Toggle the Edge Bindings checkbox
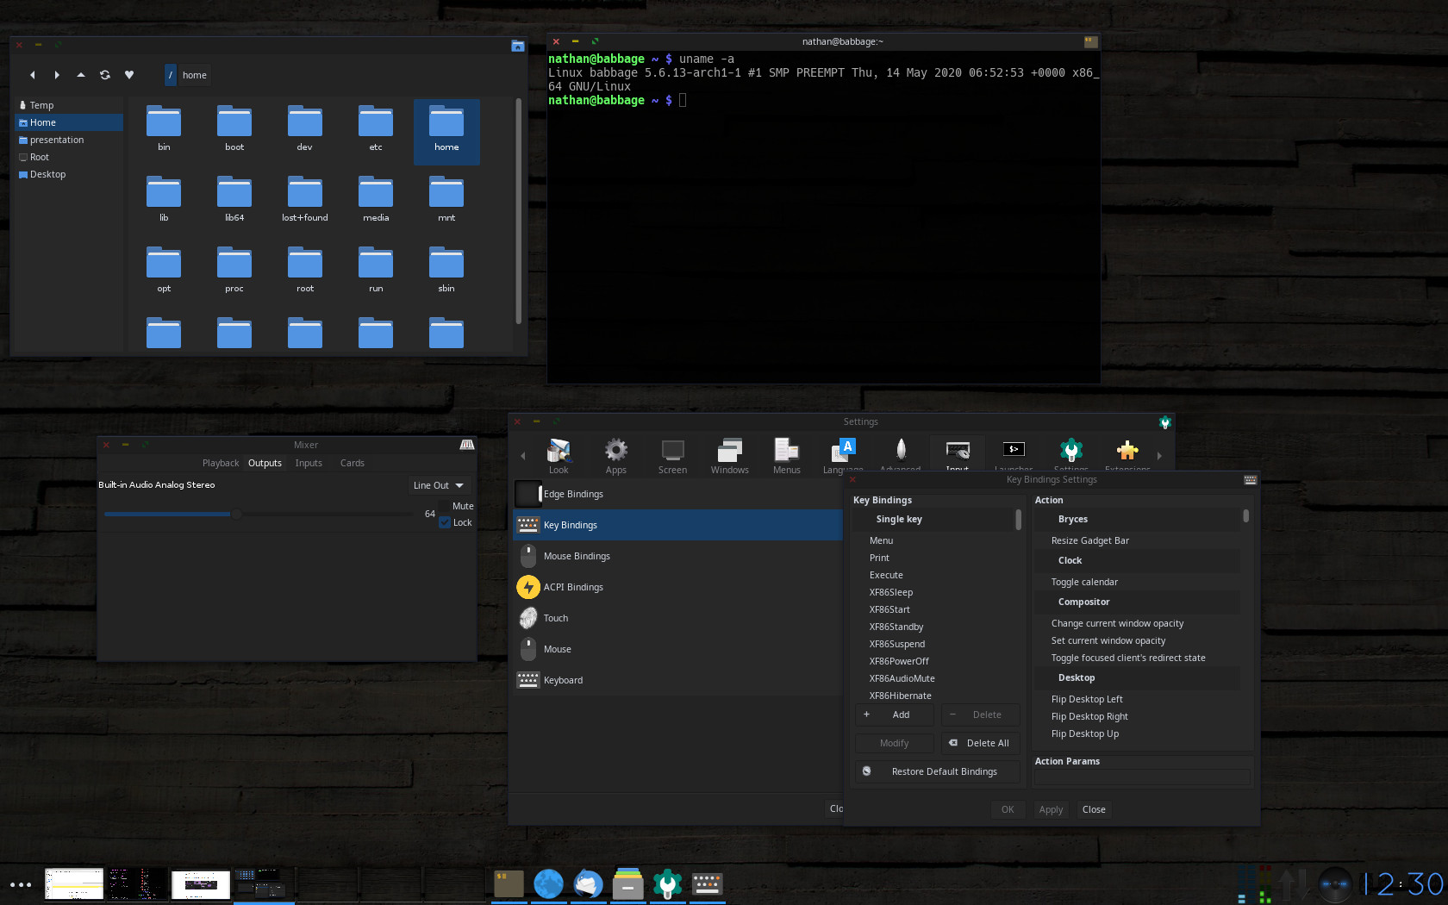1448x905 pixels. (x=528, y=493)
